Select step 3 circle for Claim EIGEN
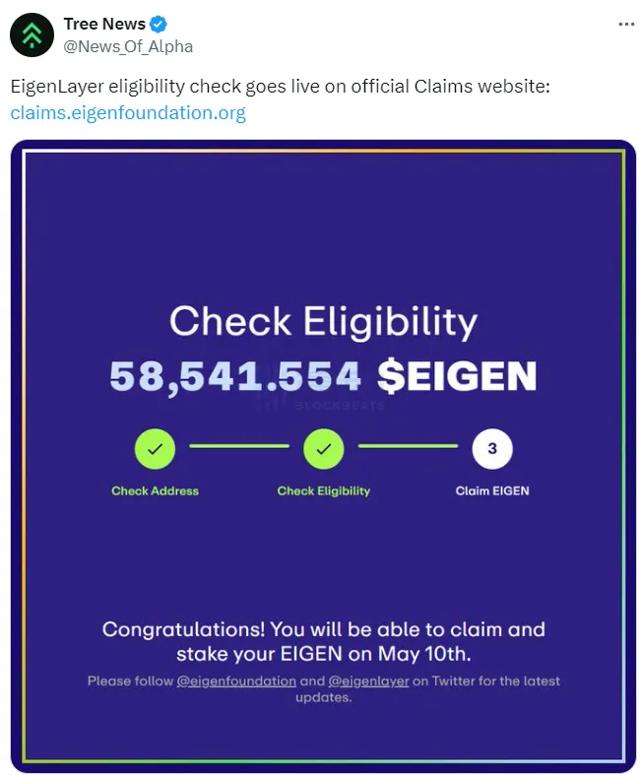The height and width of the screenshot is (775, 640). [x=492, y=449]
